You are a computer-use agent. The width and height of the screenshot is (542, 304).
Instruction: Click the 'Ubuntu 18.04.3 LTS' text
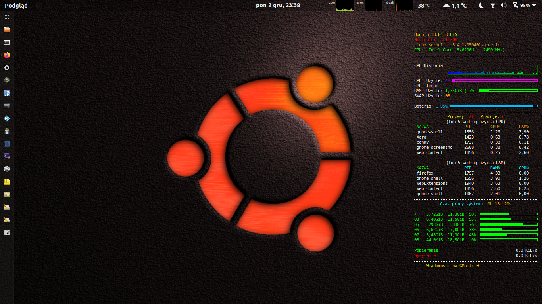pyautogui.click(x=436, y=35)
